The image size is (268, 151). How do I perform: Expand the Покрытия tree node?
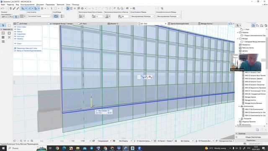[239, 118]
